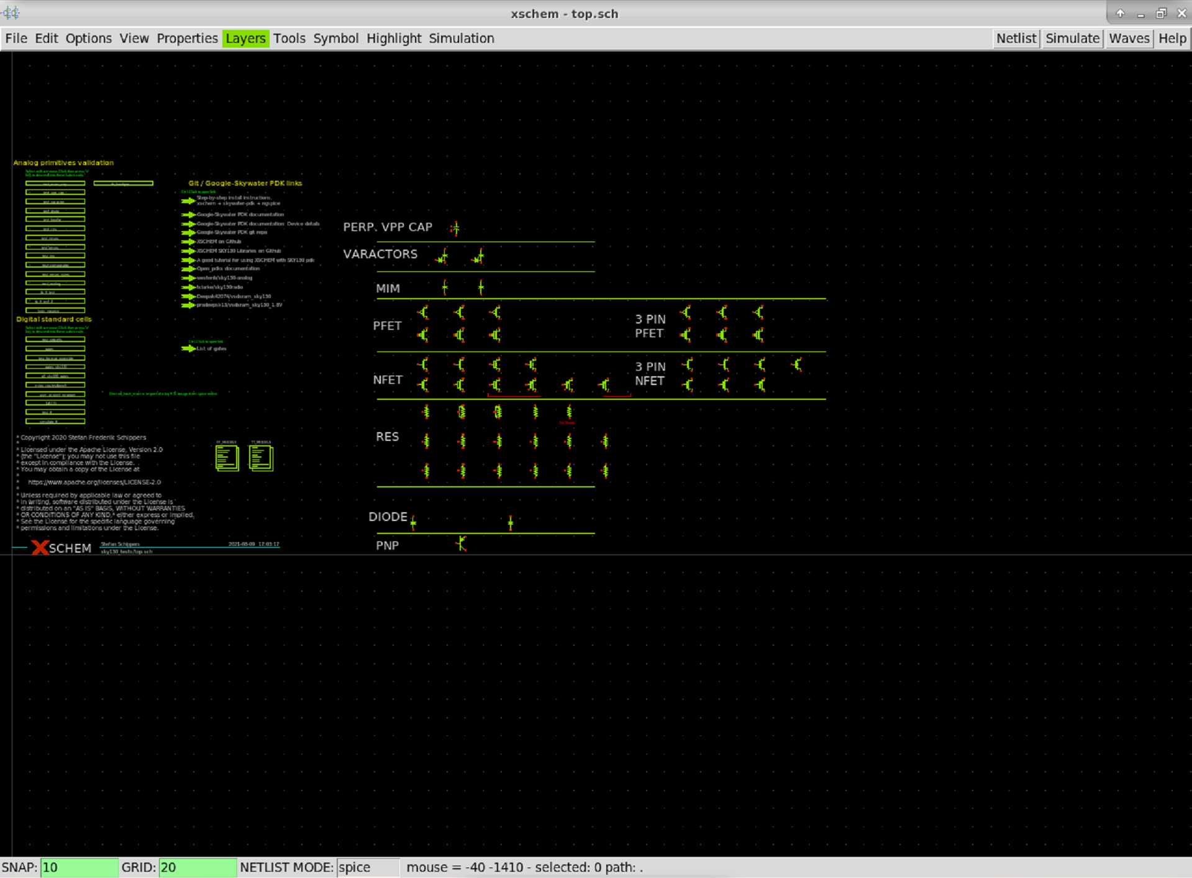This screenshot has width=1192, height=878.
Task: Click the xschem window icon in title bar
Action: [x=11, y=13]
